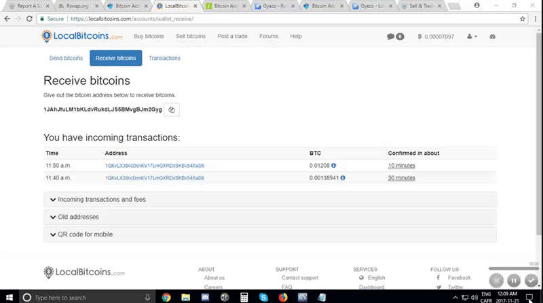
Task: View wallet balance 0.00007097
Action: [x=436, y=37]
